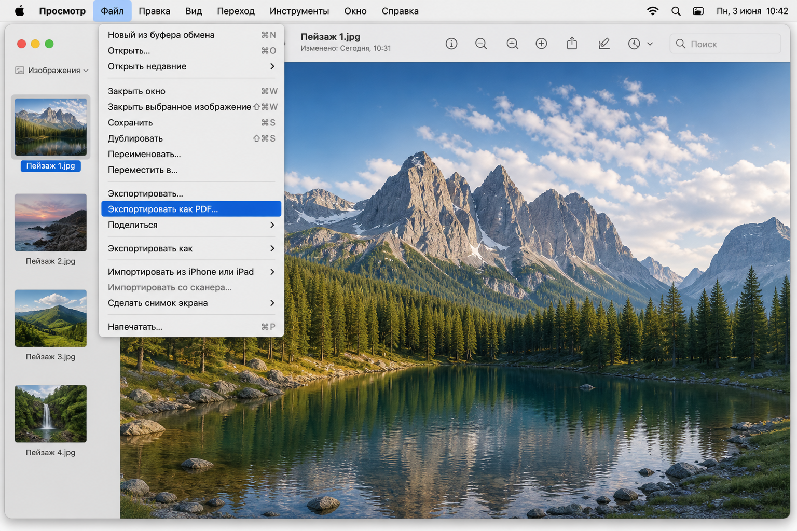Choose Экспортировать… menu item
Image resolution: width=797 pixels, height=531 pixels.
191,193
